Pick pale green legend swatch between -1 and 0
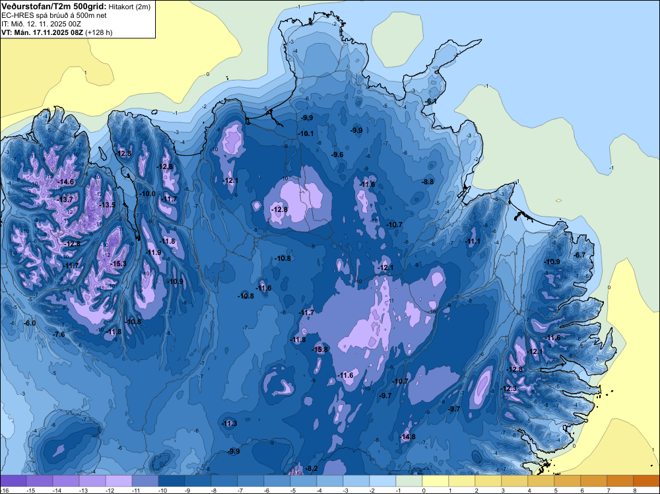Image resolution: width=660 pixels, height=494 pixels. pyautogui.click(x=409, y=481)
